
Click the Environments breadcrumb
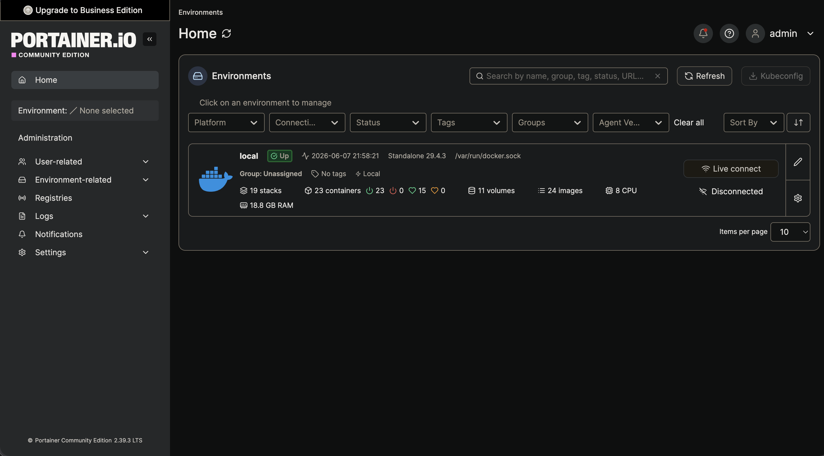point(201,12)
